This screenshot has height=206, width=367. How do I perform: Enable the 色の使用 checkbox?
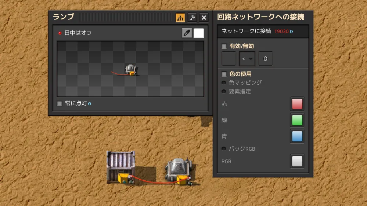[224, 74]
